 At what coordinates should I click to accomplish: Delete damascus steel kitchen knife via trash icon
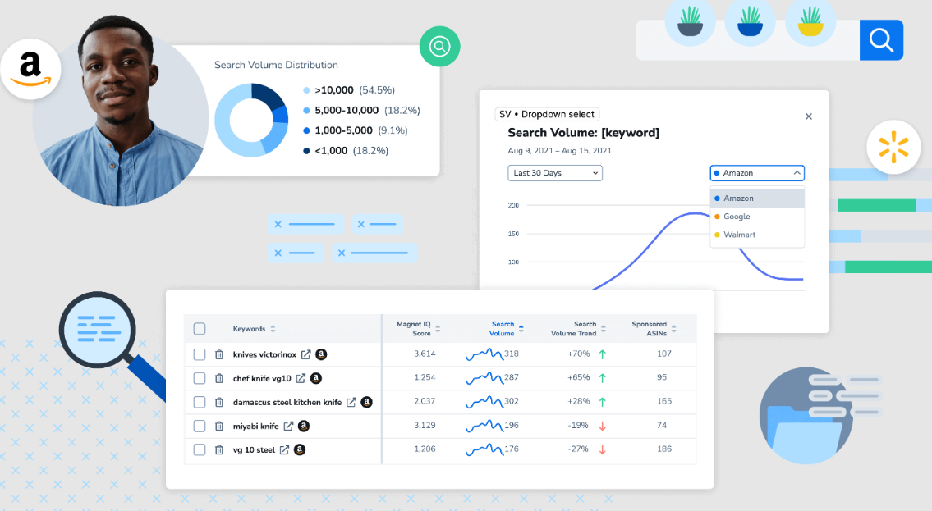(x=218, y=402)
